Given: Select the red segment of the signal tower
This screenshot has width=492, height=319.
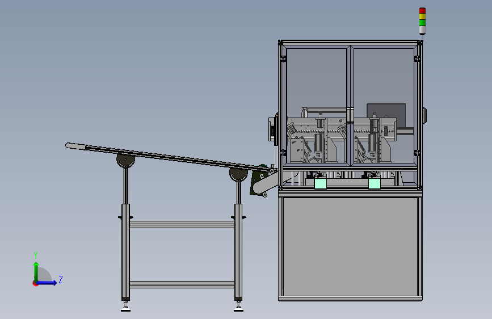Looking at the screenshot, I should pyautogui.click(x=422, y=11).
